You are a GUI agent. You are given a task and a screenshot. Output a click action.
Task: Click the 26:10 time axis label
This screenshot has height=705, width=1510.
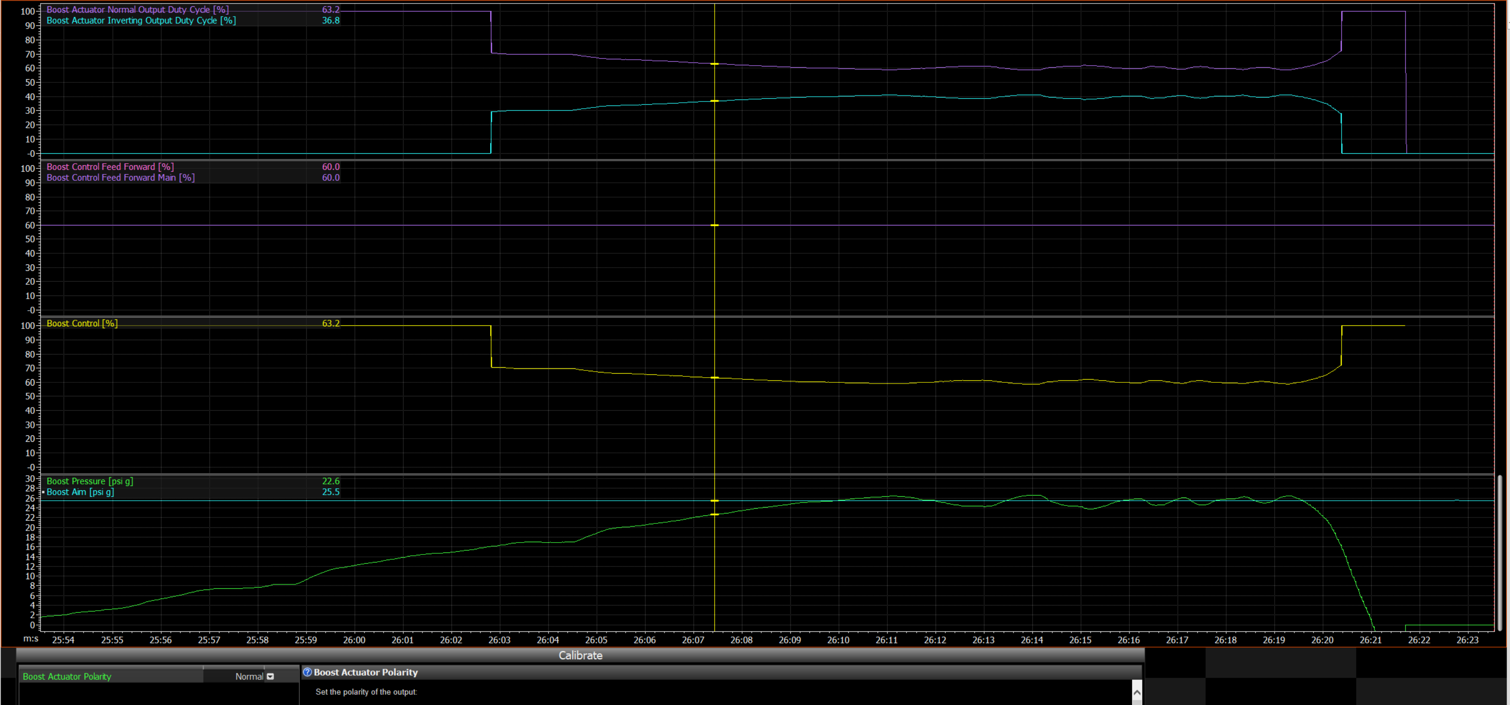[838, 640]
